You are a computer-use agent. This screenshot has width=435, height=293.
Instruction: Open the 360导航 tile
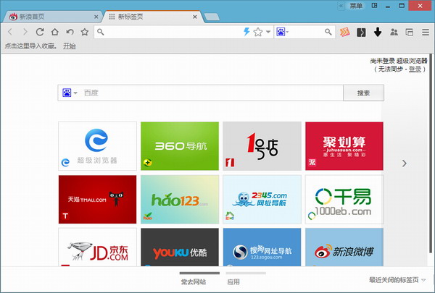tap(180, 146)
